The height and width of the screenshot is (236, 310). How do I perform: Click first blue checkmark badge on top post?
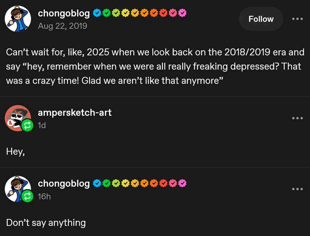[97, 13]
